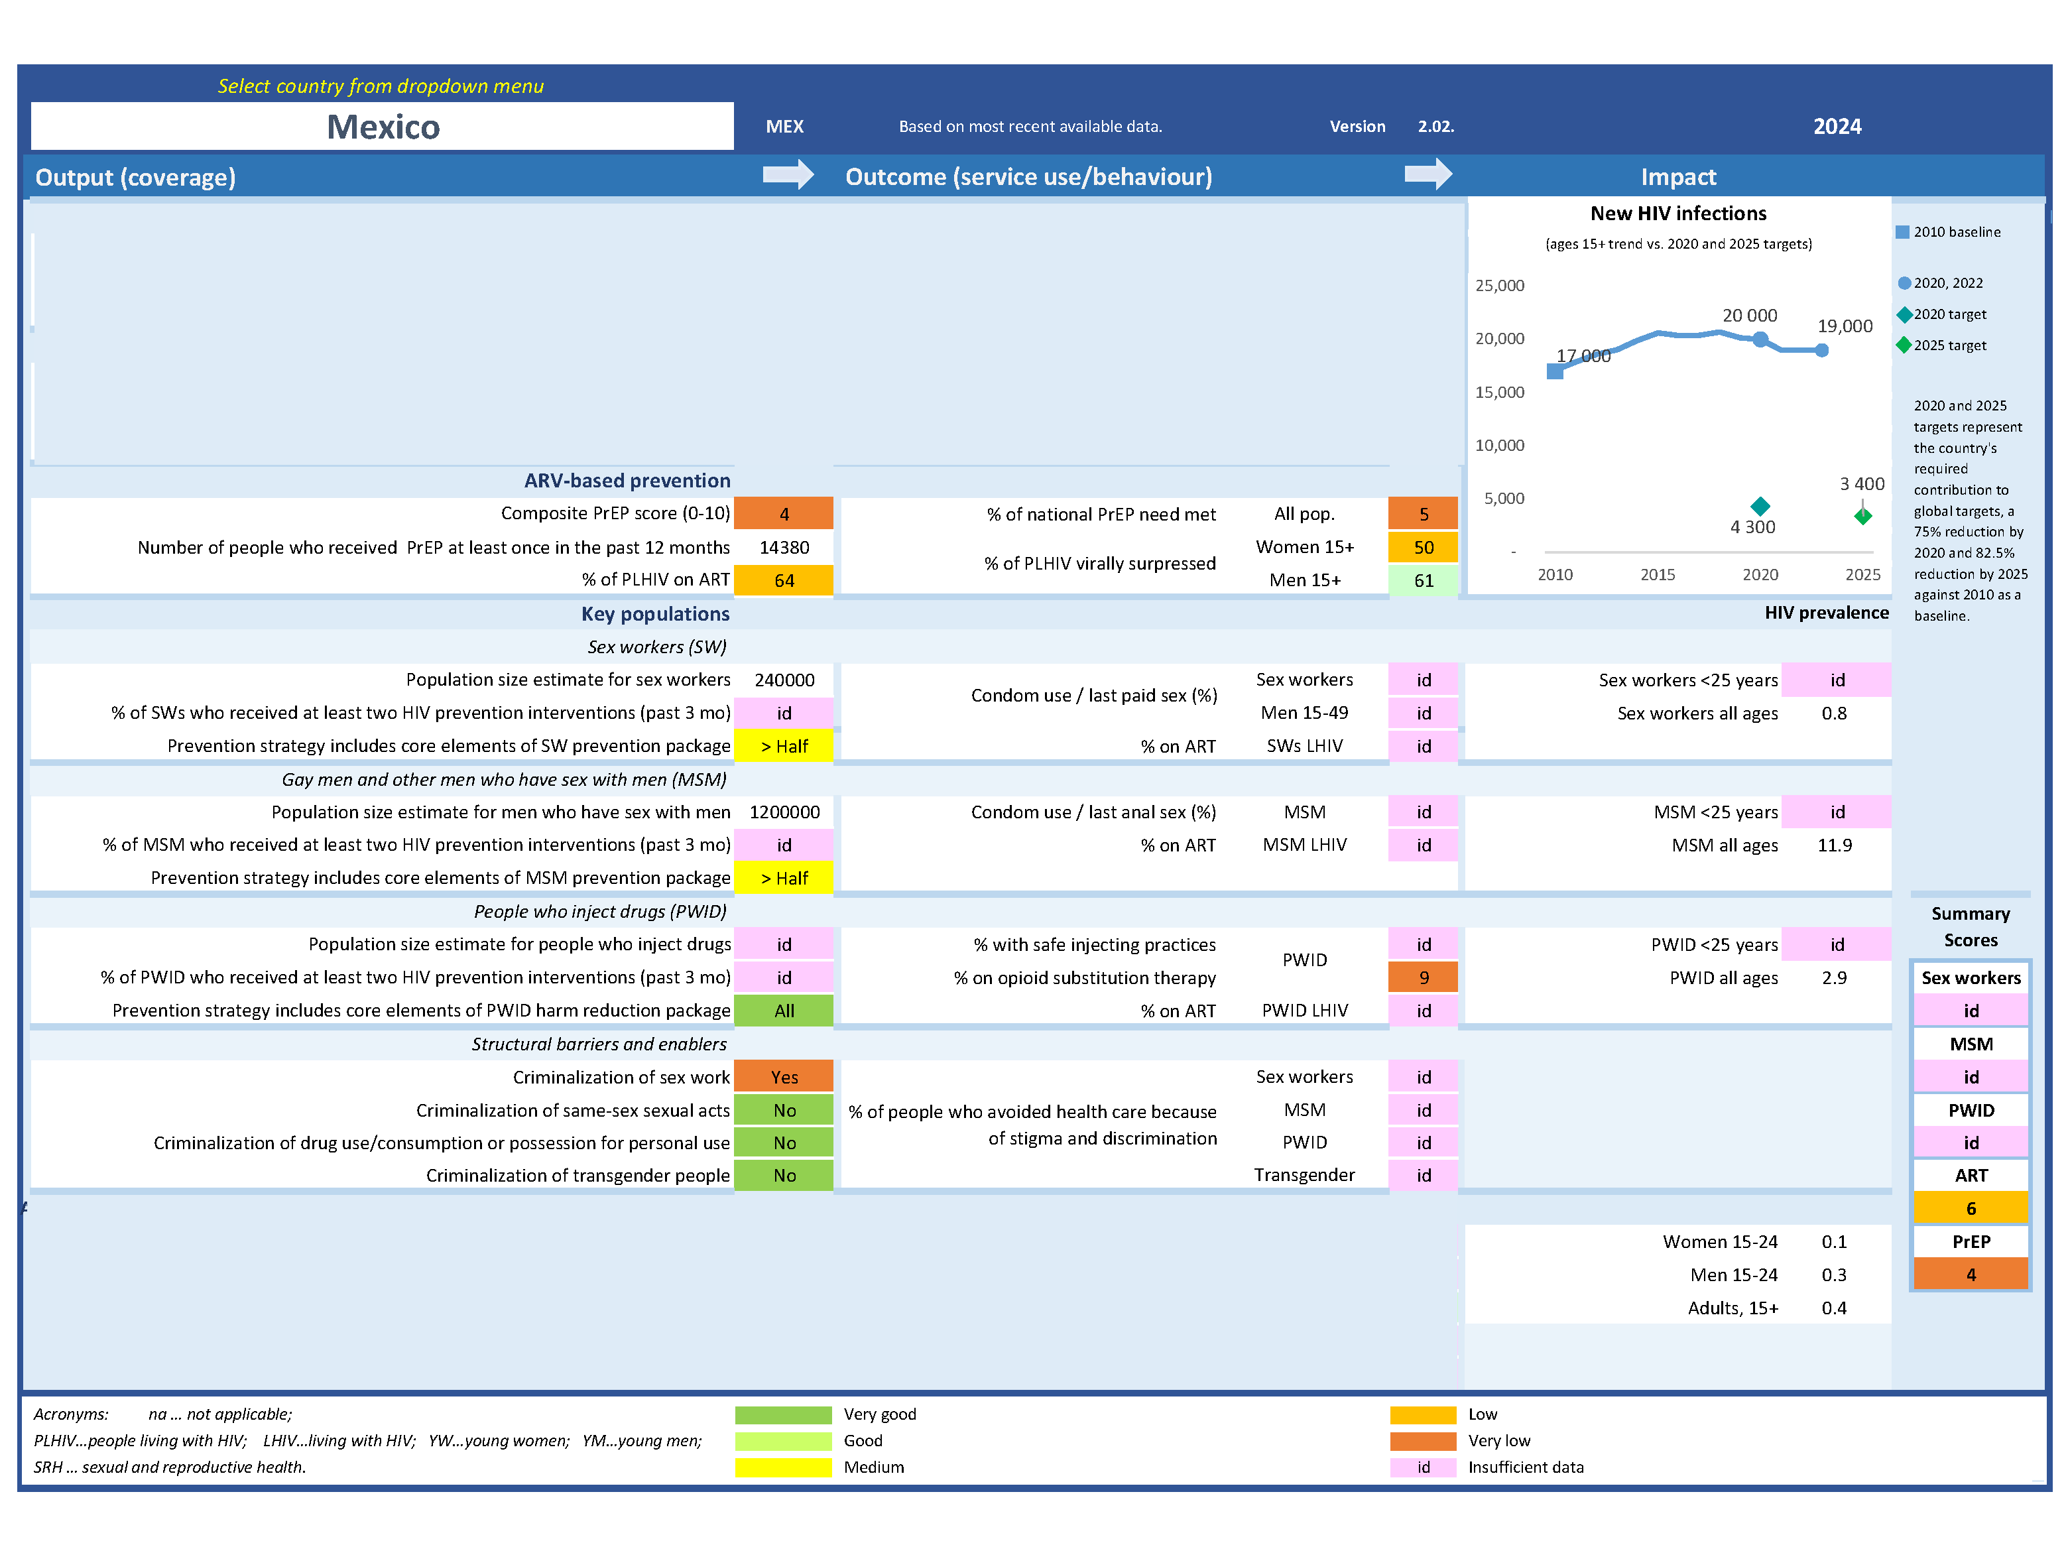Select Sex workers all ages prevalence 0.8

1835,712
